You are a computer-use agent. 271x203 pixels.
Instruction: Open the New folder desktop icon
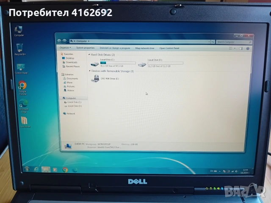pyautogui.click(x=25, y=122)
